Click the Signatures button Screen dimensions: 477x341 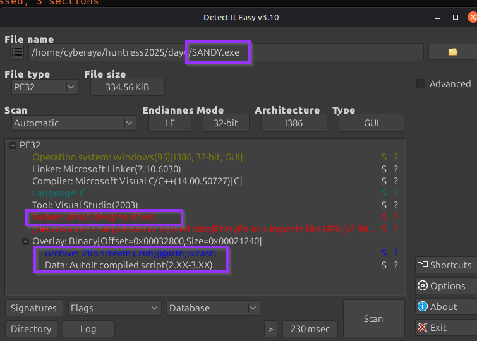33,308
